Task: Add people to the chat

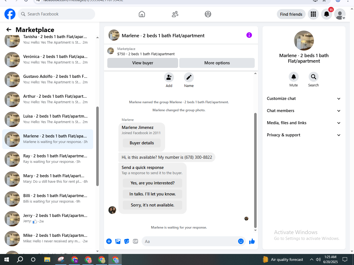Action: click(x=169, y=77)
